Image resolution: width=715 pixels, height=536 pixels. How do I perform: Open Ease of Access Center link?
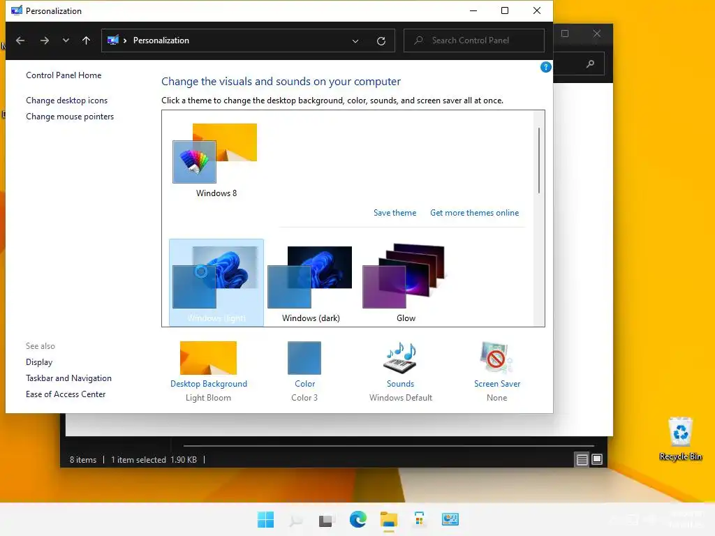click(x=66, y=394)
